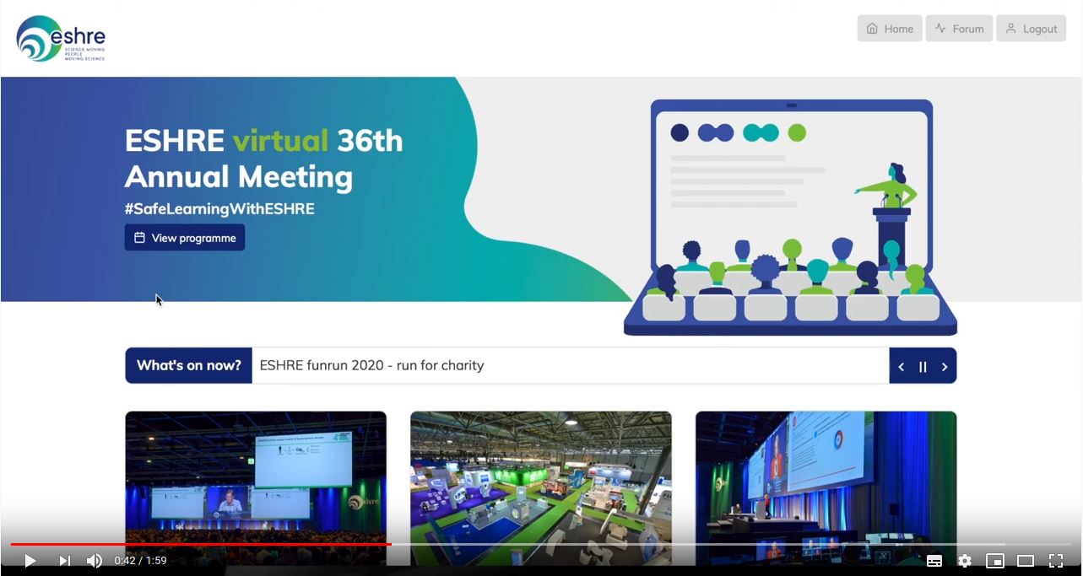The height and width of the screenshot is (576, 1083).
Task: Switch to theater mode
Action: (x=1026, y=561)
